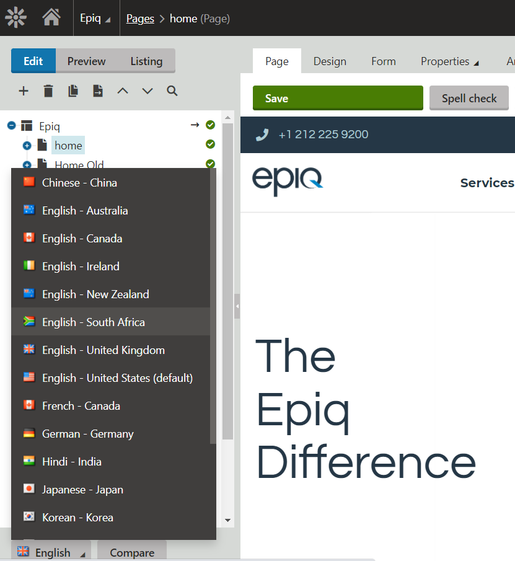Select Edit mode
Viewport: 515px width, 561px height.
click(33, 61)
